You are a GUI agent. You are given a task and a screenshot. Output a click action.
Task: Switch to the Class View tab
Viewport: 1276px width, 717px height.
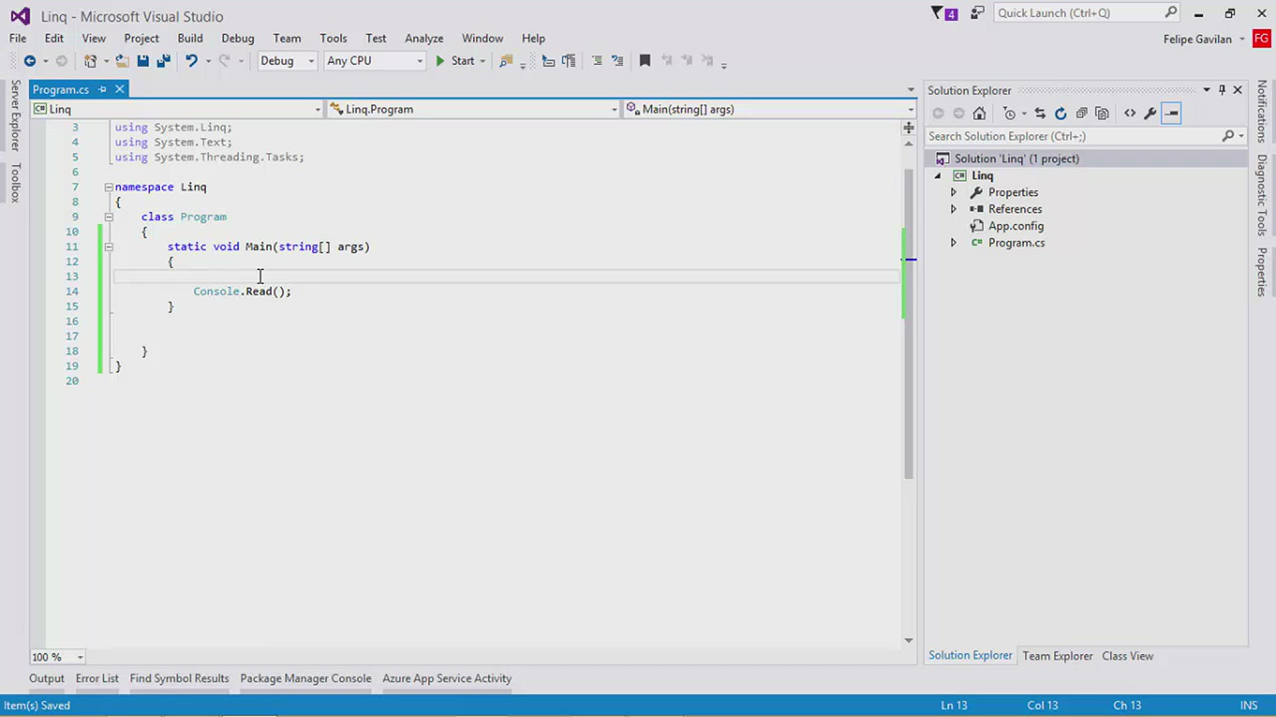(x=1128, y=656)
